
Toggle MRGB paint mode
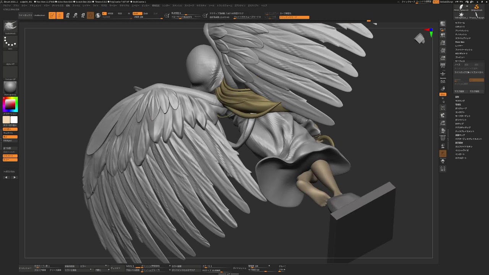(x=110, y=13)
